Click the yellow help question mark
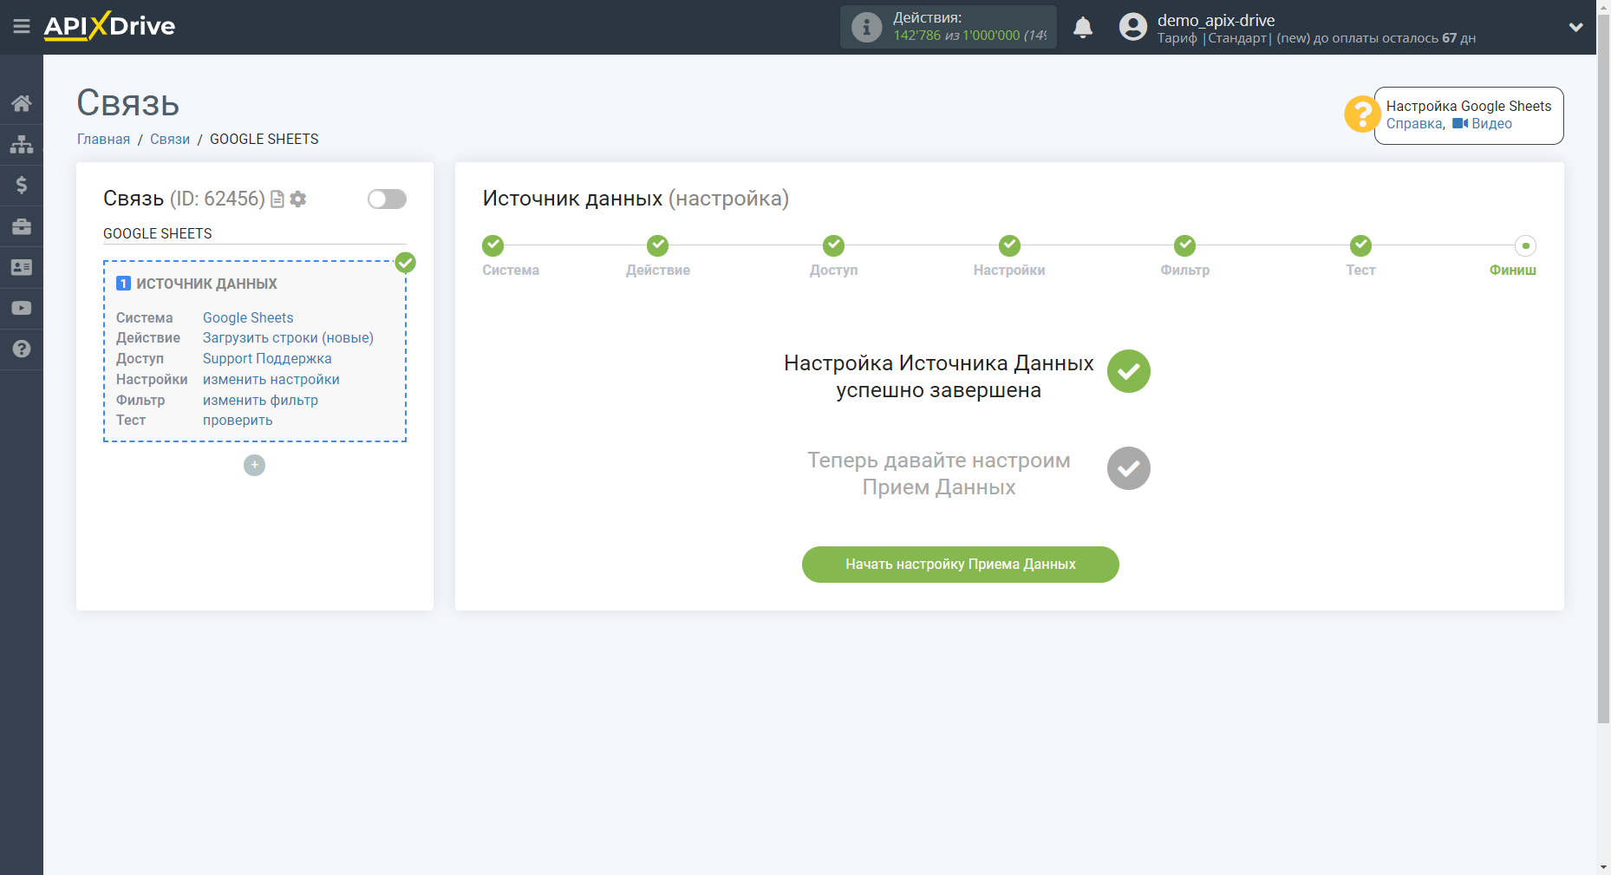Screen dimensions: 1611x875 point(1362,114)
